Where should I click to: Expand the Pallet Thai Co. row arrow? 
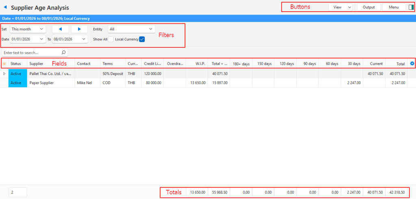[x=4, y=74]
